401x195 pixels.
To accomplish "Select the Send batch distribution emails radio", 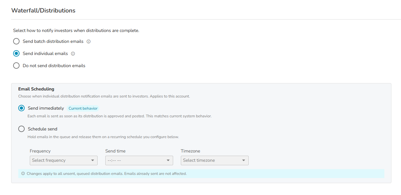I will click(x=16, y=41).
